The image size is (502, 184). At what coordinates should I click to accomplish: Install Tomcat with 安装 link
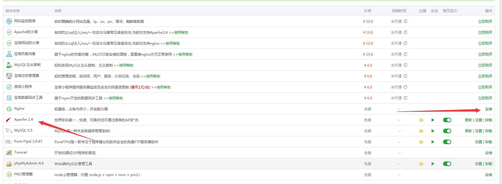click(x=489, y=153)
